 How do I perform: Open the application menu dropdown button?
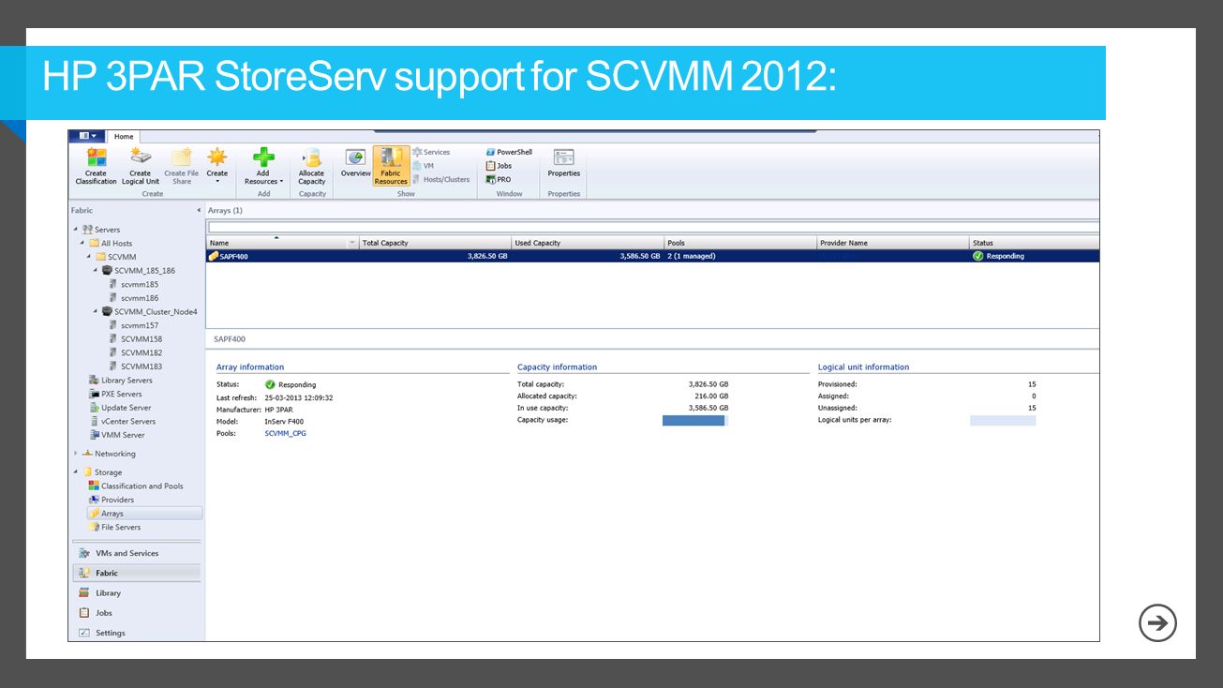coord(87,137)
